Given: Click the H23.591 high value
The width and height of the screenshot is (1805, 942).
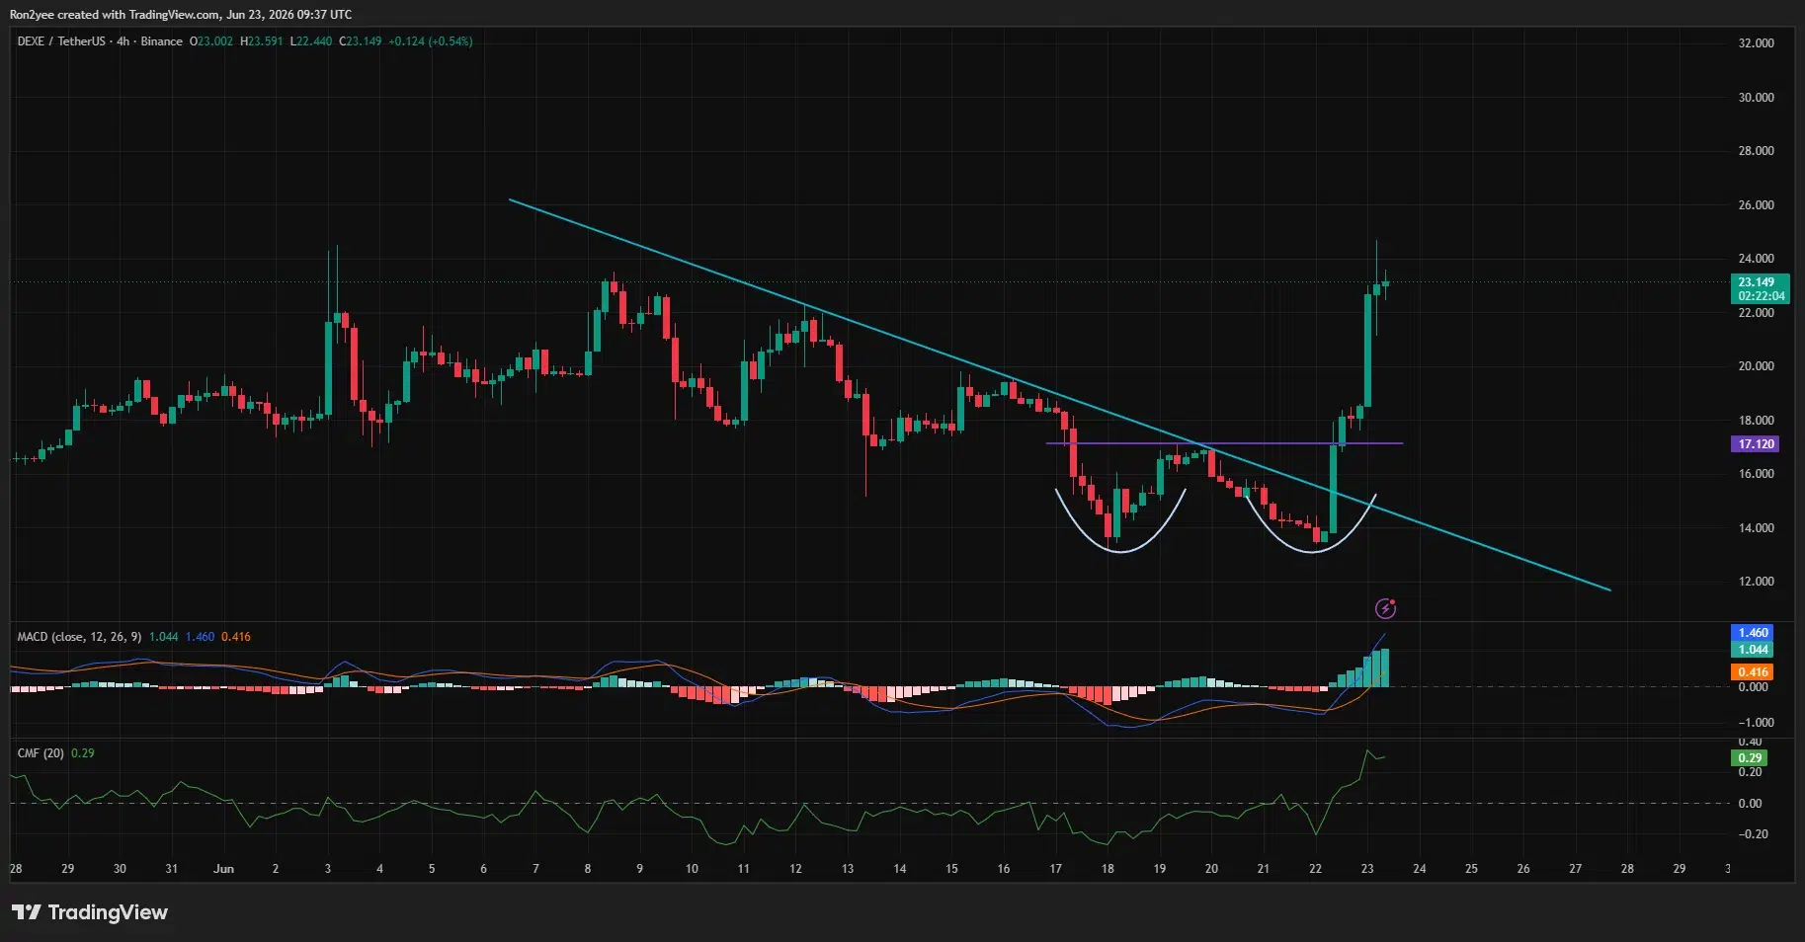Looking at the screenshot, I should click(261, 41).
